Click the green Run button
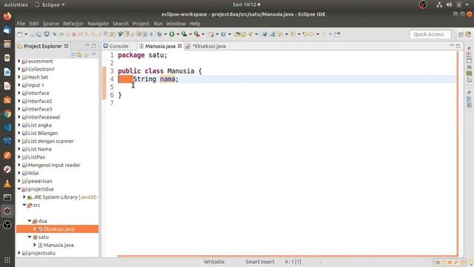Viewport: 474px width, 267px height. [172, 34]
